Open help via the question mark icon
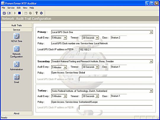The image size is (160, 120). click(x=36, y=13)
